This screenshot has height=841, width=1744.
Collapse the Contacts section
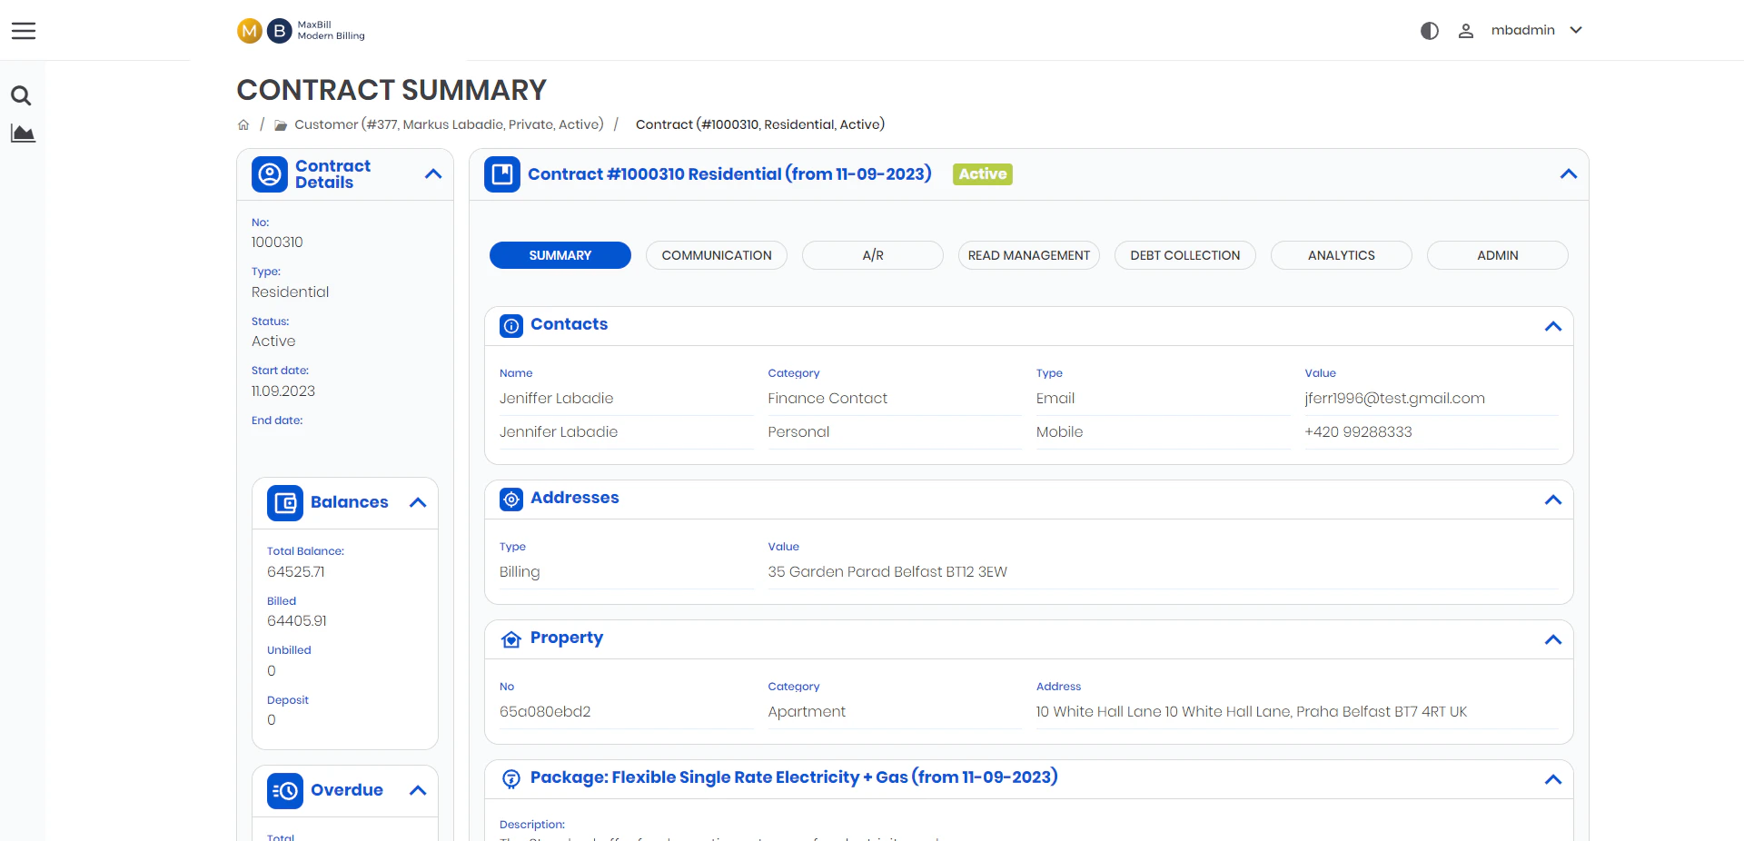coord(1553,327)
